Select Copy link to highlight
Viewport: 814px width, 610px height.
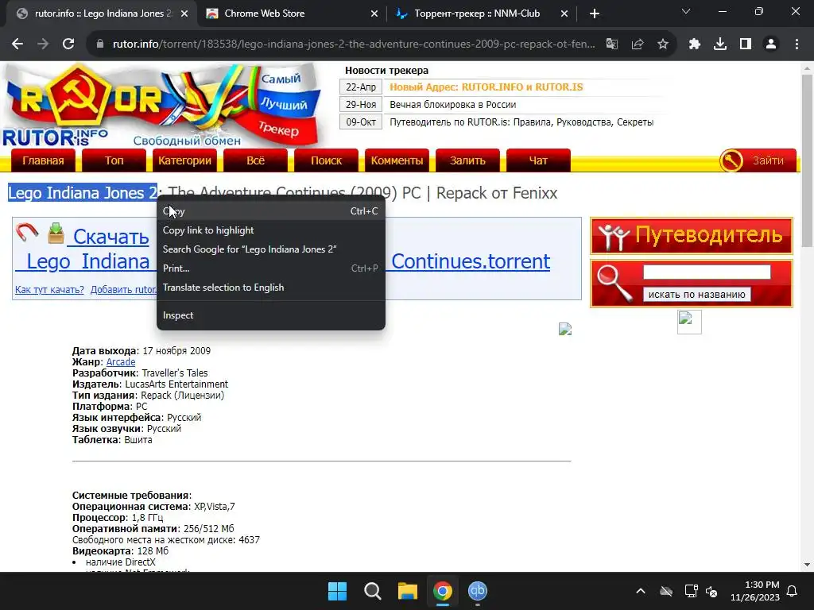(271, 230)
